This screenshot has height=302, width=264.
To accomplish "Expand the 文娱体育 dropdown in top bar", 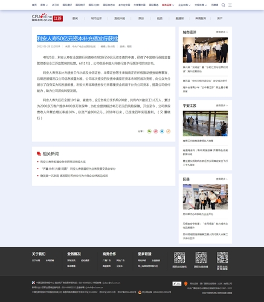I will click(x=201, y=5).
